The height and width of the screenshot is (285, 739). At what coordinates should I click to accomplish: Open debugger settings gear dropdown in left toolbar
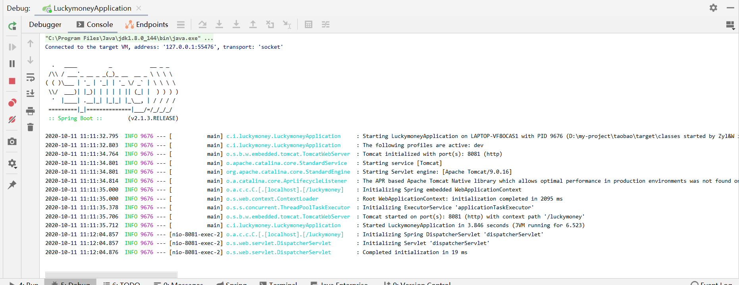click(12, 163)
